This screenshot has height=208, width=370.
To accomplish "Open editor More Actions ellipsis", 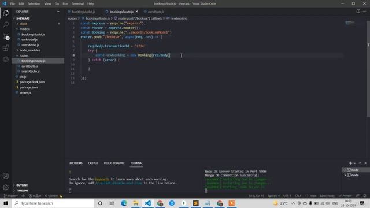I will pos(365,12).
